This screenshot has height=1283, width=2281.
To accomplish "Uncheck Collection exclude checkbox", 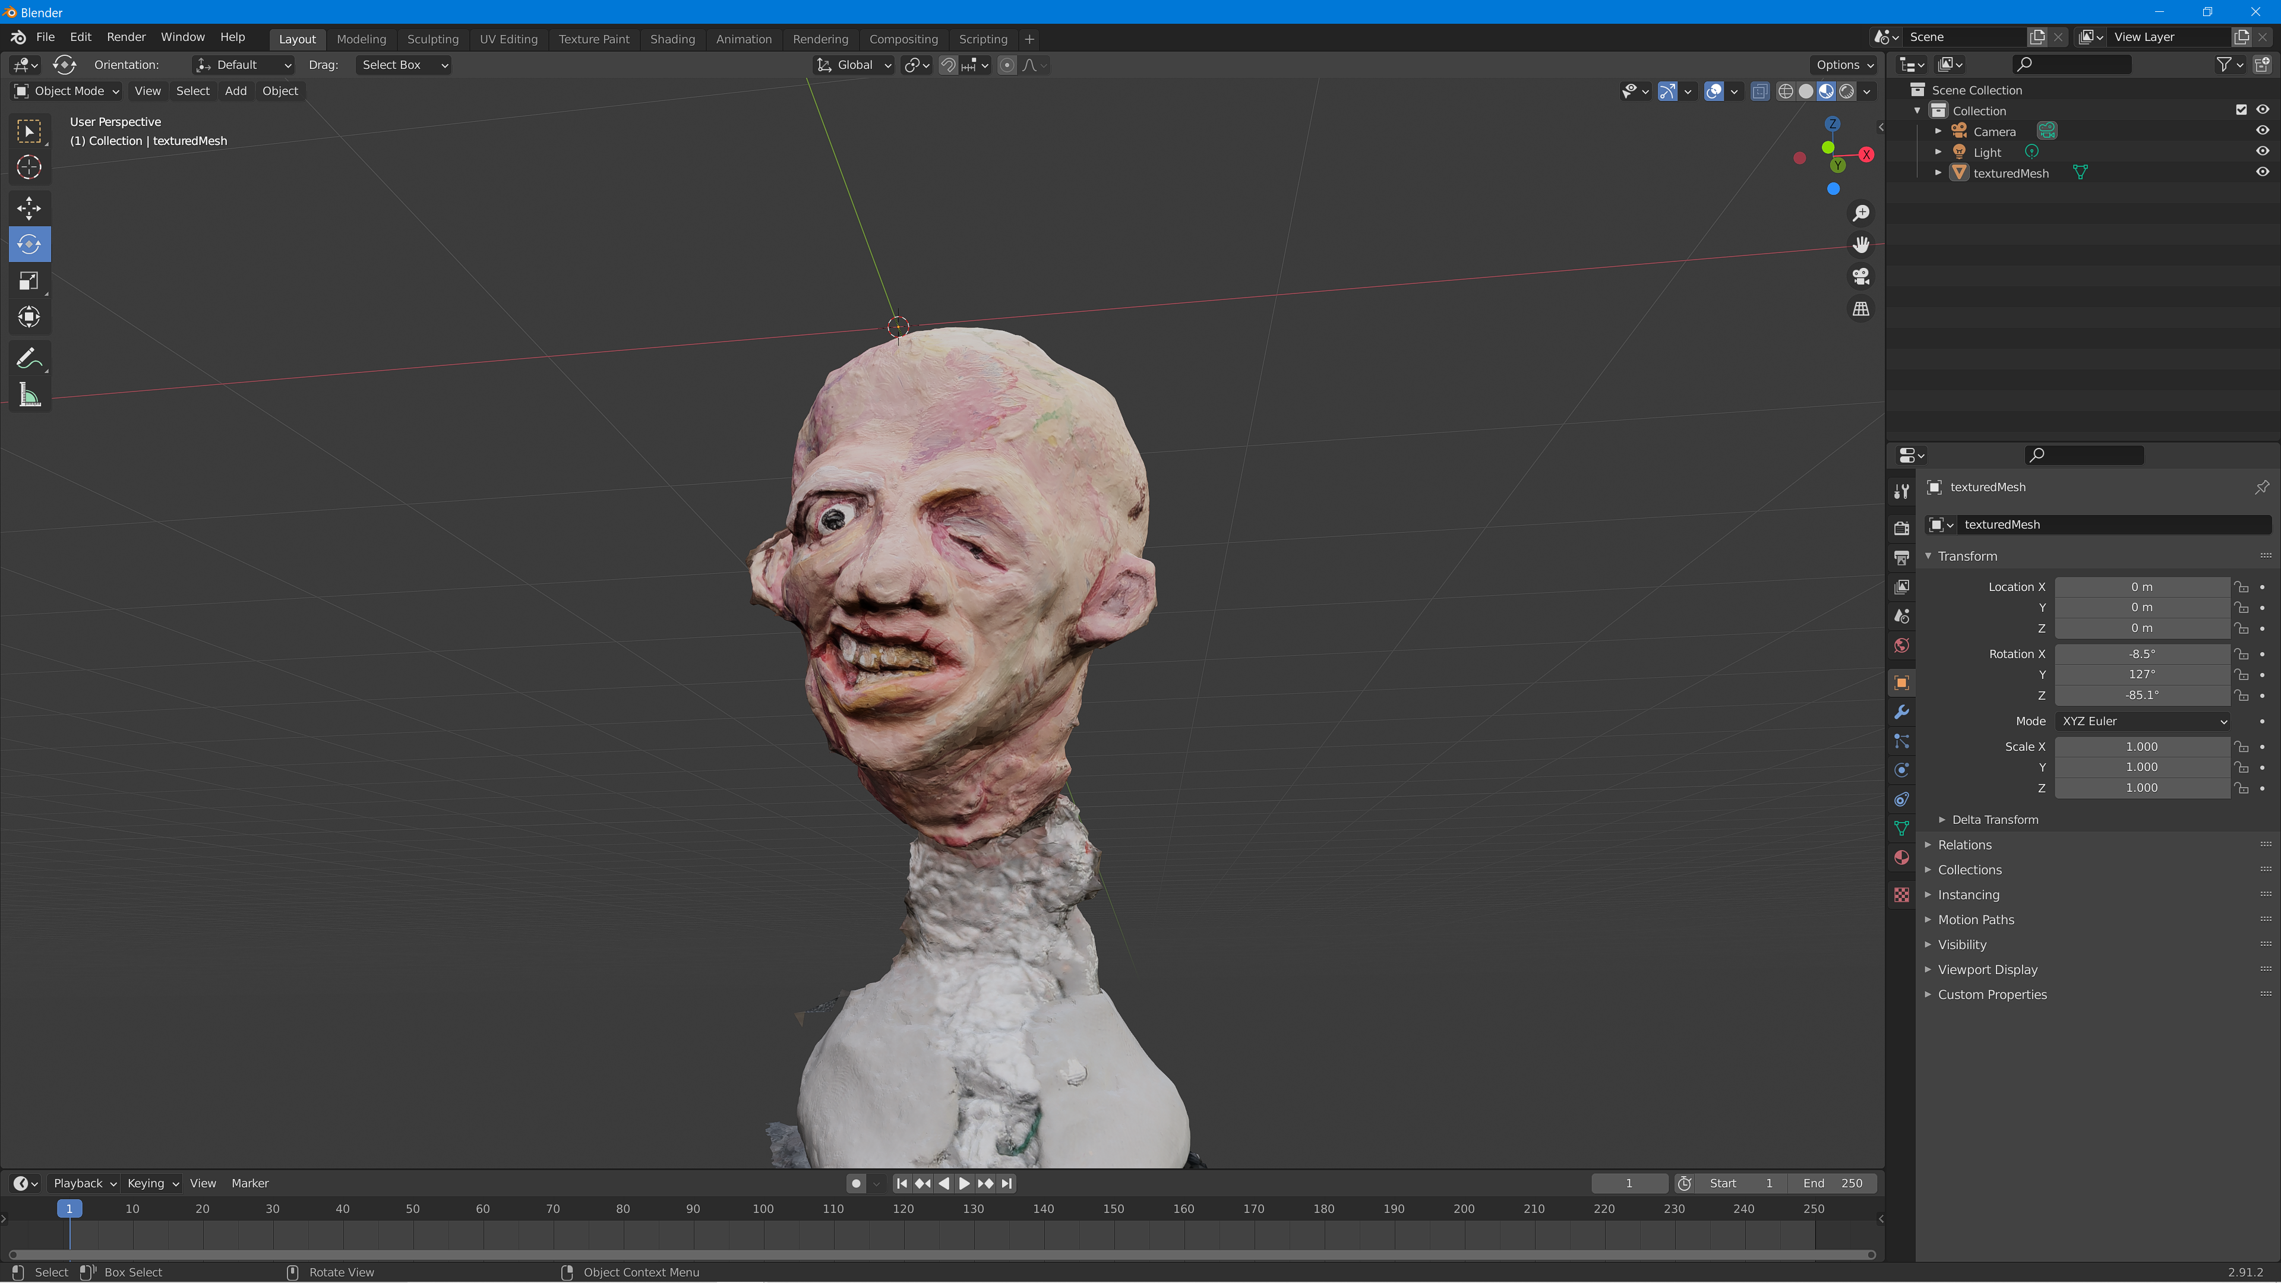I will click(2241, 110).
